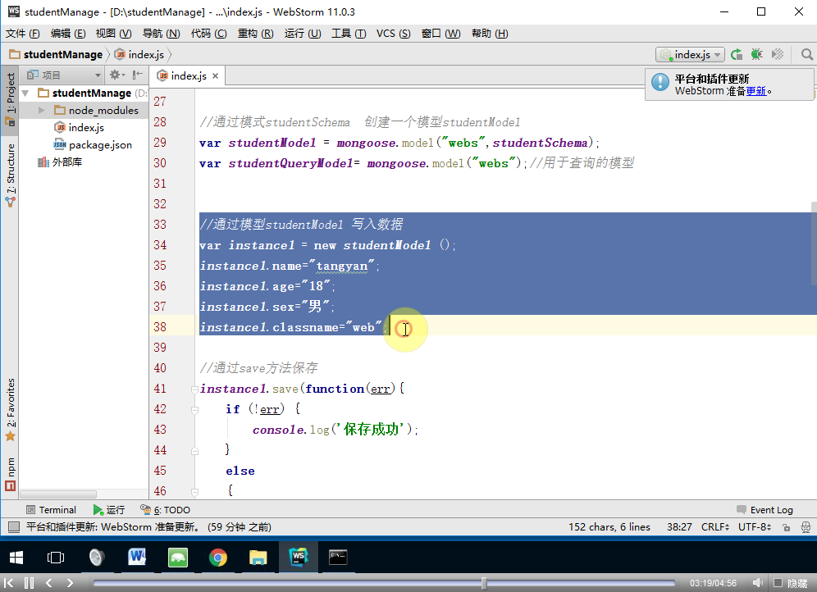Image resolution: width=817 pixels, height=592 pixels.
Task: Open Search Everywhere magnifier icon
Action: click(x=806, y=55)
